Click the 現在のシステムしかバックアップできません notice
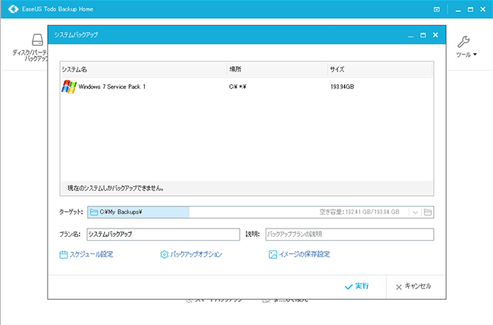The image size is (493, 325). pos(115,188)
